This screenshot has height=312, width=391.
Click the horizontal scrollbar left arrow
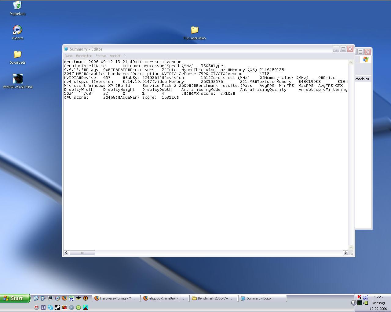click(66, 253)
